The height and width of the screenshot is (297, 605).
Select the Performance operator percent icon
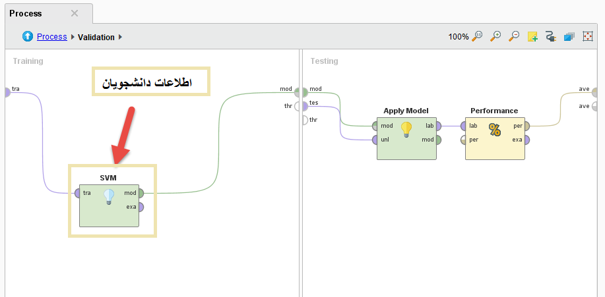[494, 129]
